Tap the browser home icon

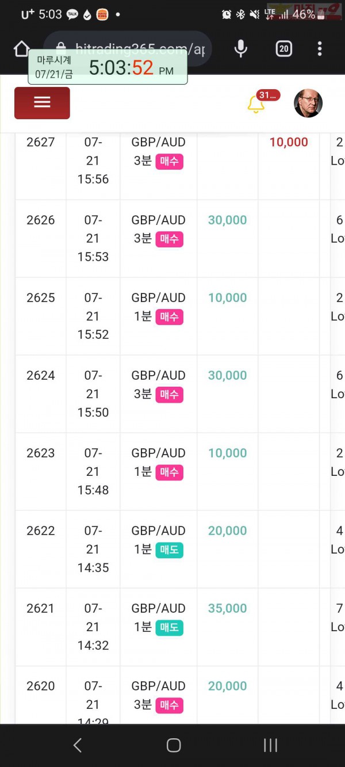[x=22, y=49]
